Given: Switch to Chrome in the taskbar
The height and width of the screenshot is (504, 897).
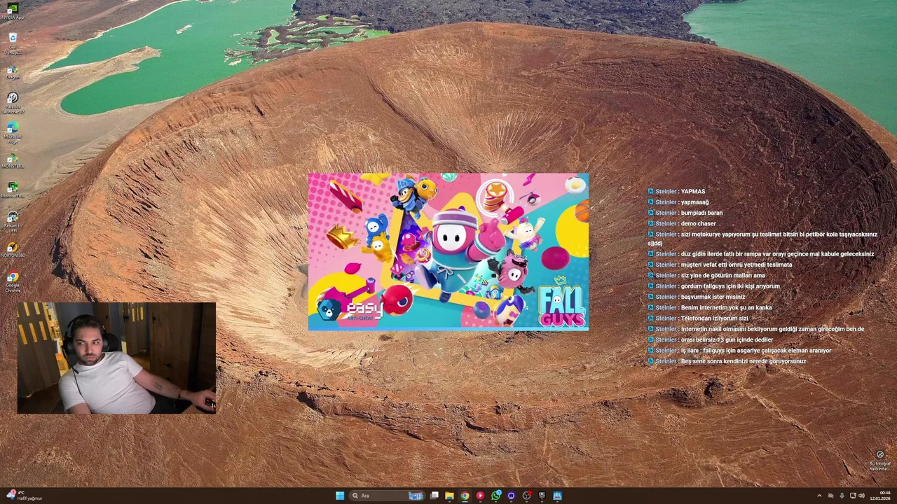Looking at the screenshot, I should pyautogui.click(x=465, y=496).
